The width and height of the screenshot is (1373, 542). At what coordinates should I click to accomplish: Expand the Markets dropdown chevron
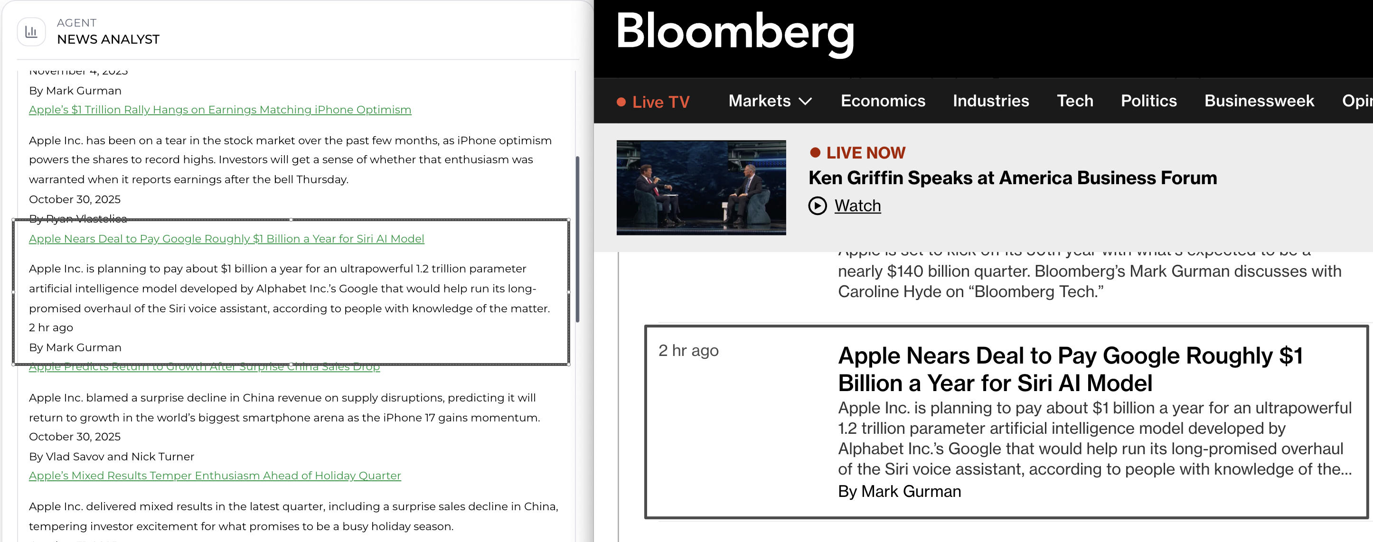click(805, 101)
